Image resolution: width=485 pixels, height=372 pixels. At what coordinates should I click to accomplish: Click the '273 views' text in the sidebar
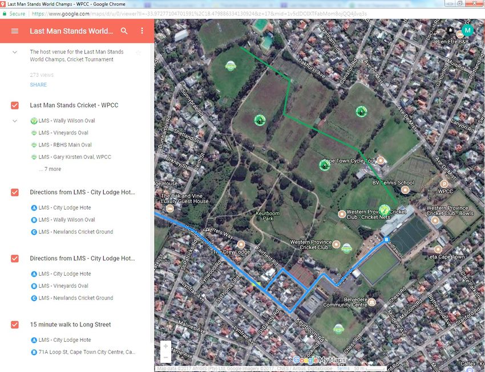pyautogui.click(x=42, y=75)
